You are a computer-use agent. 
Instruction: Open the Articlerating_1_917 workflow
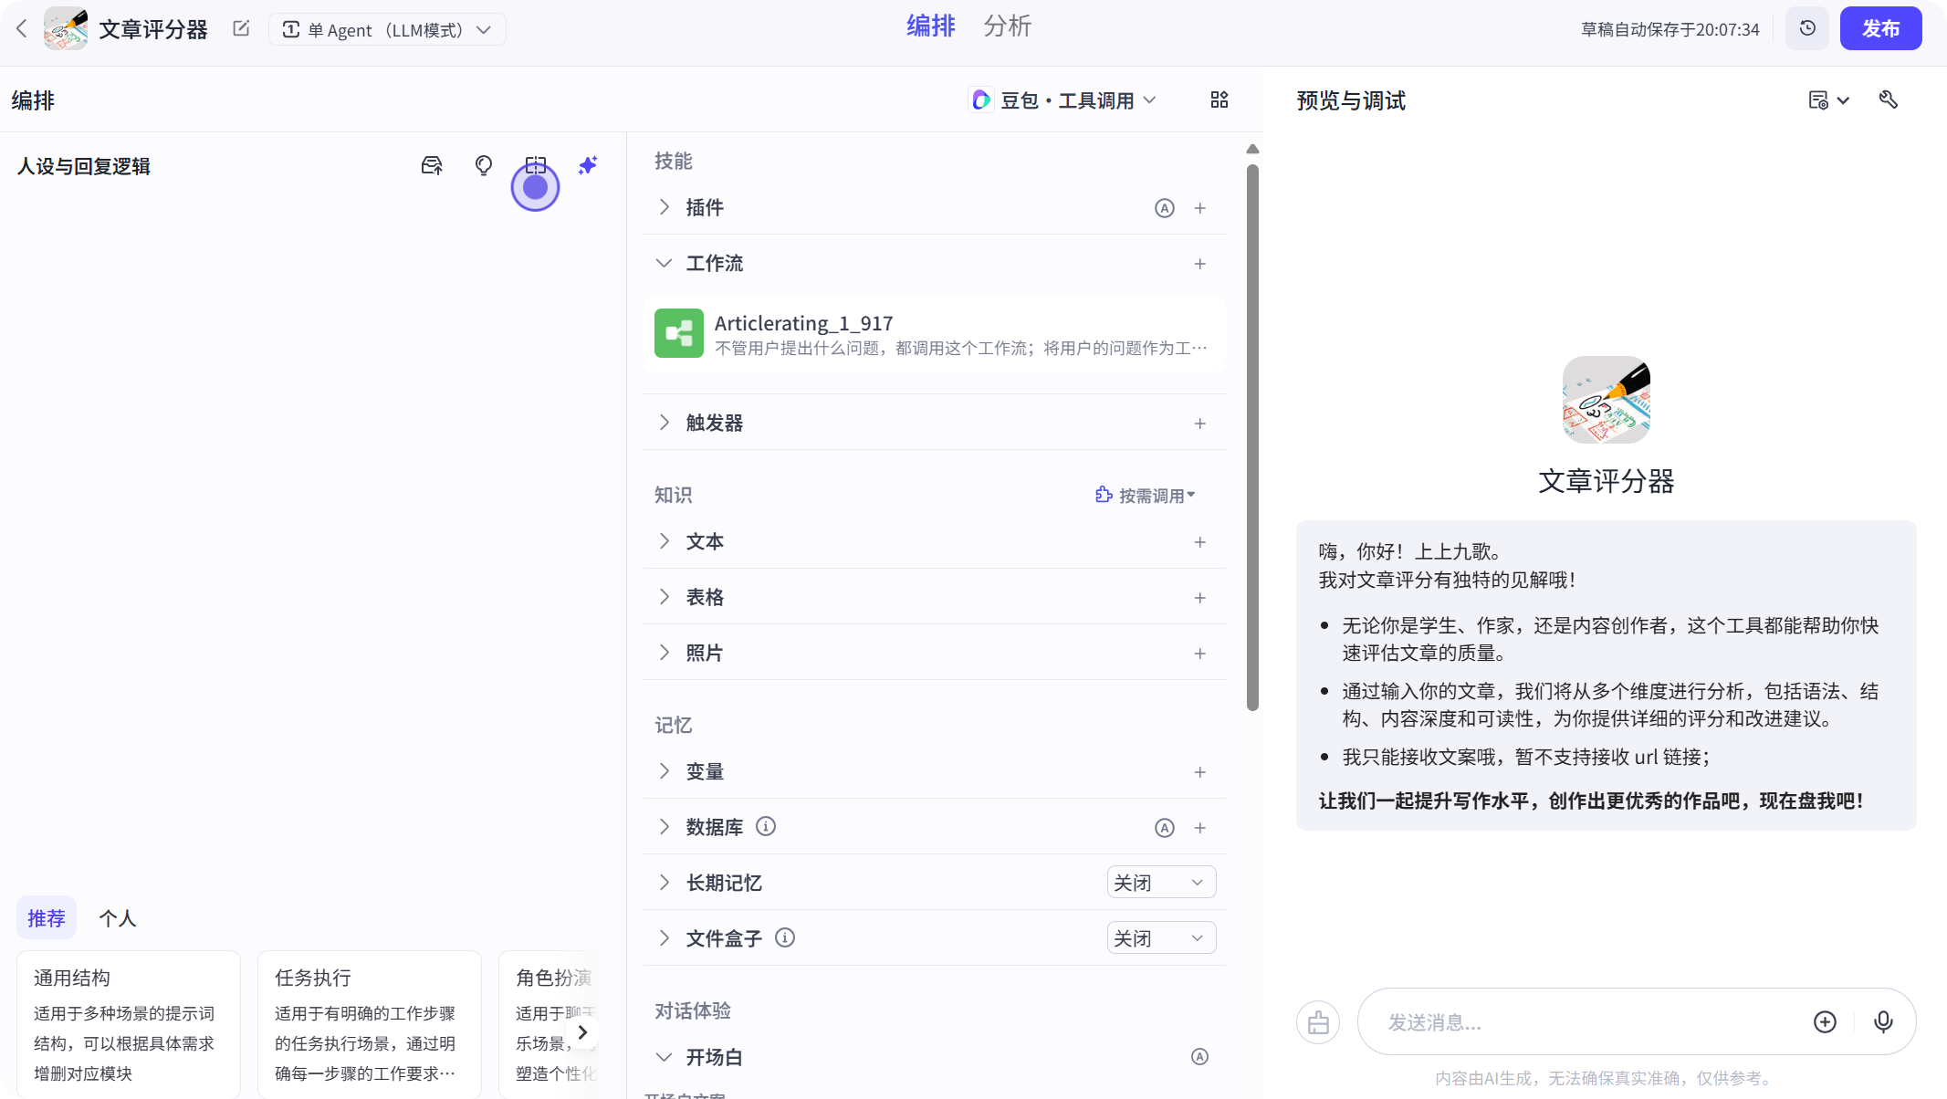[935, 334]
